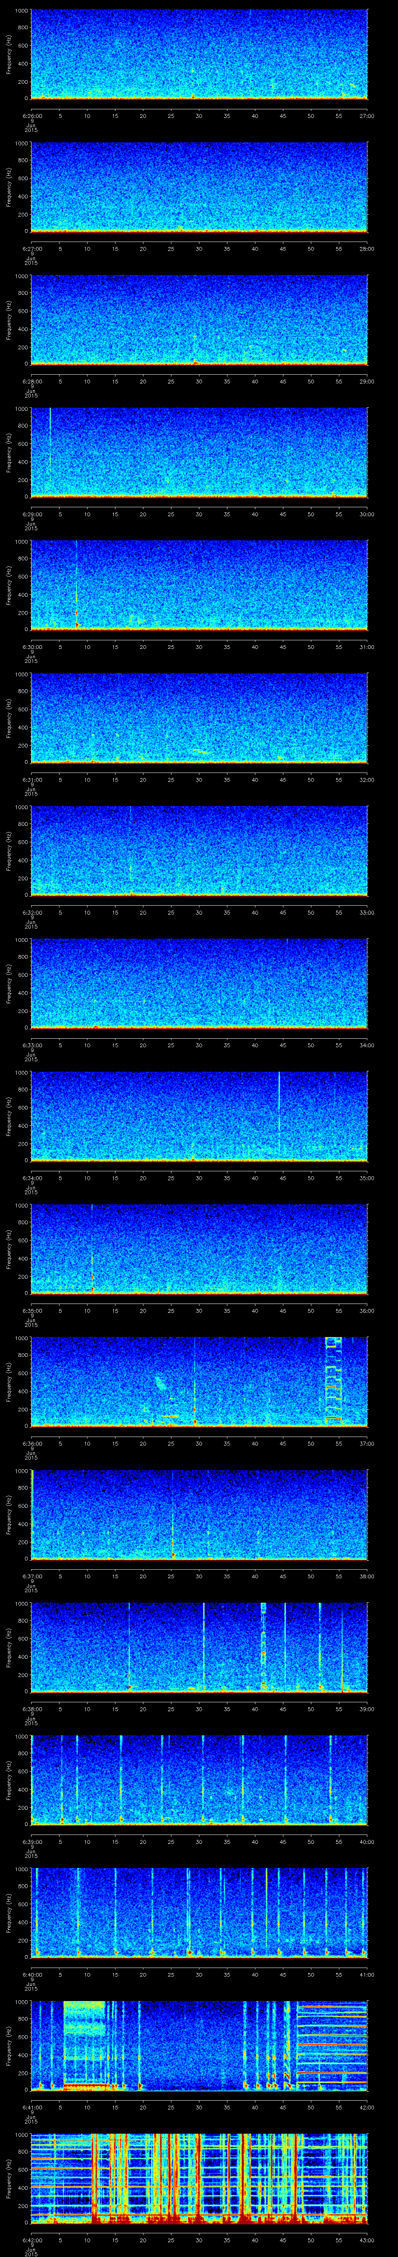Click the 39:00 end time label
This screenshot has height=2257, width=398.
coord(367,1709)
